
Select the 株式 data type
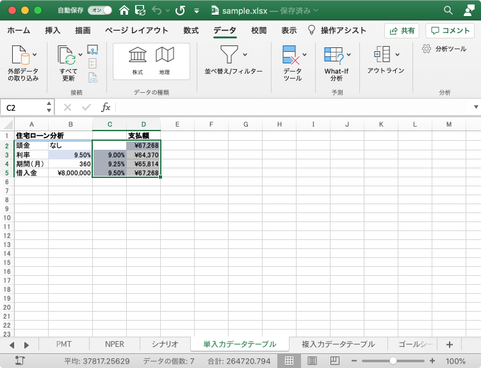click(138, 61)
